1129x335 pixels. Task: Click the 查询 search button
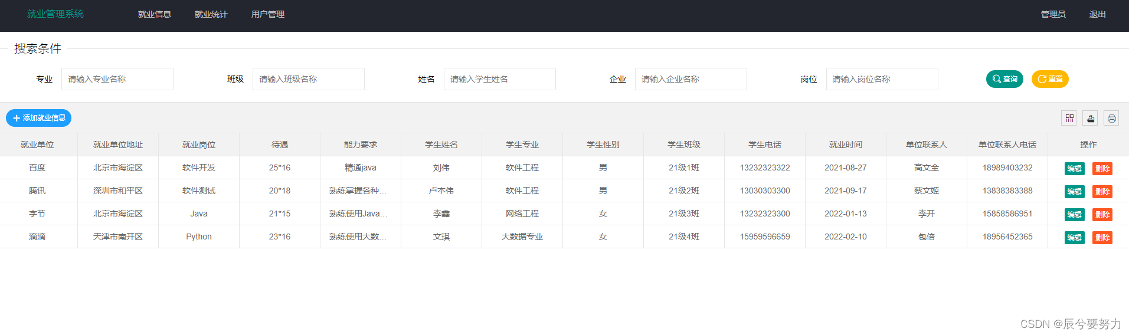click(1004, 79)
